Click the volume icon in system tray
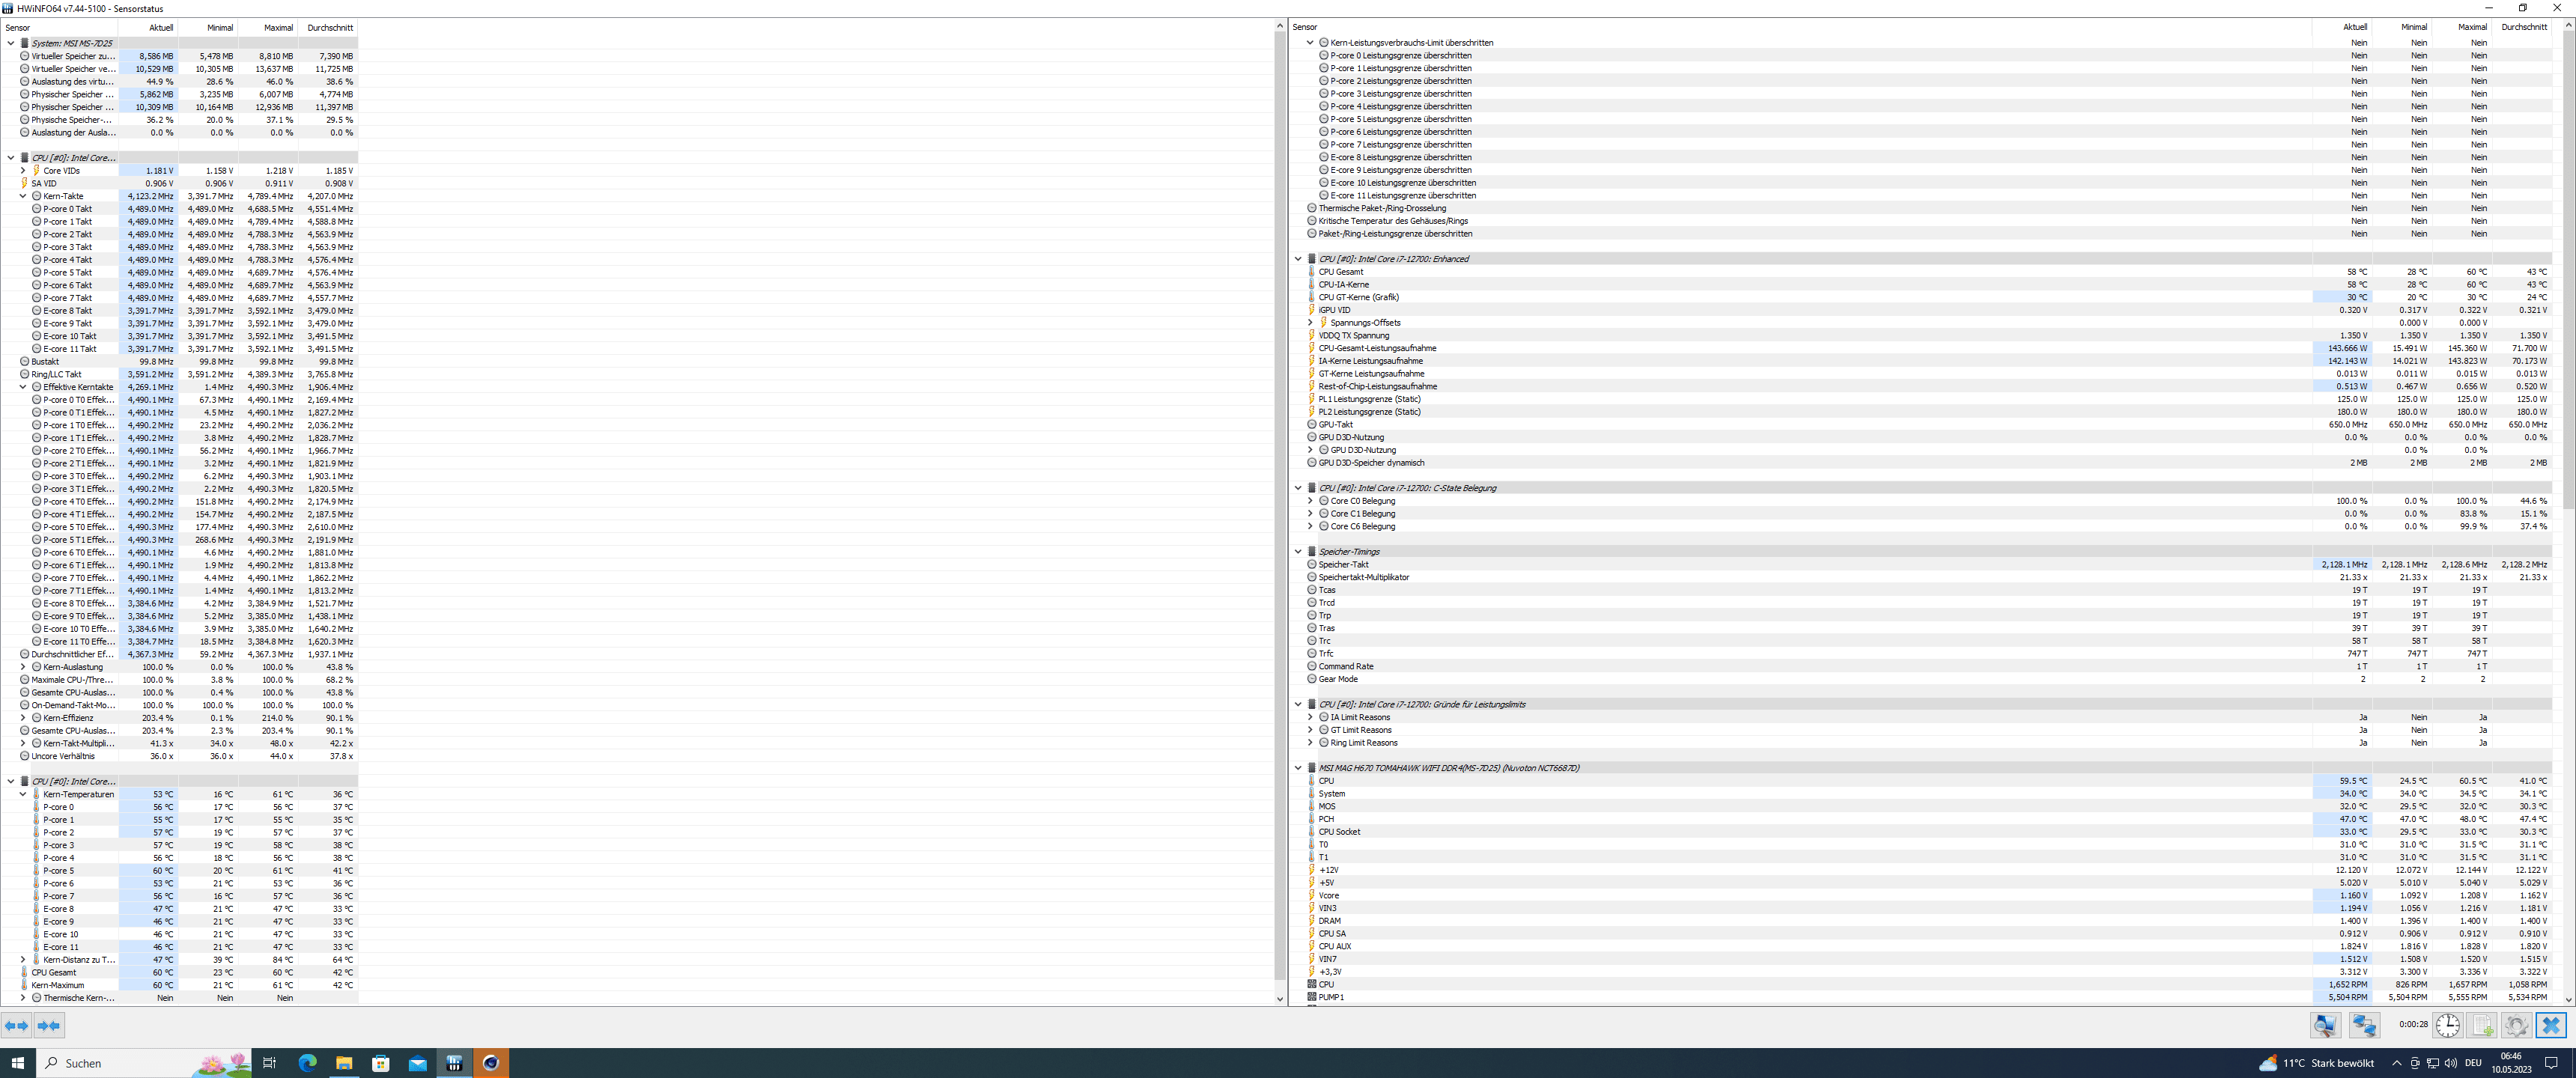 click(x=2450, y=1063)
